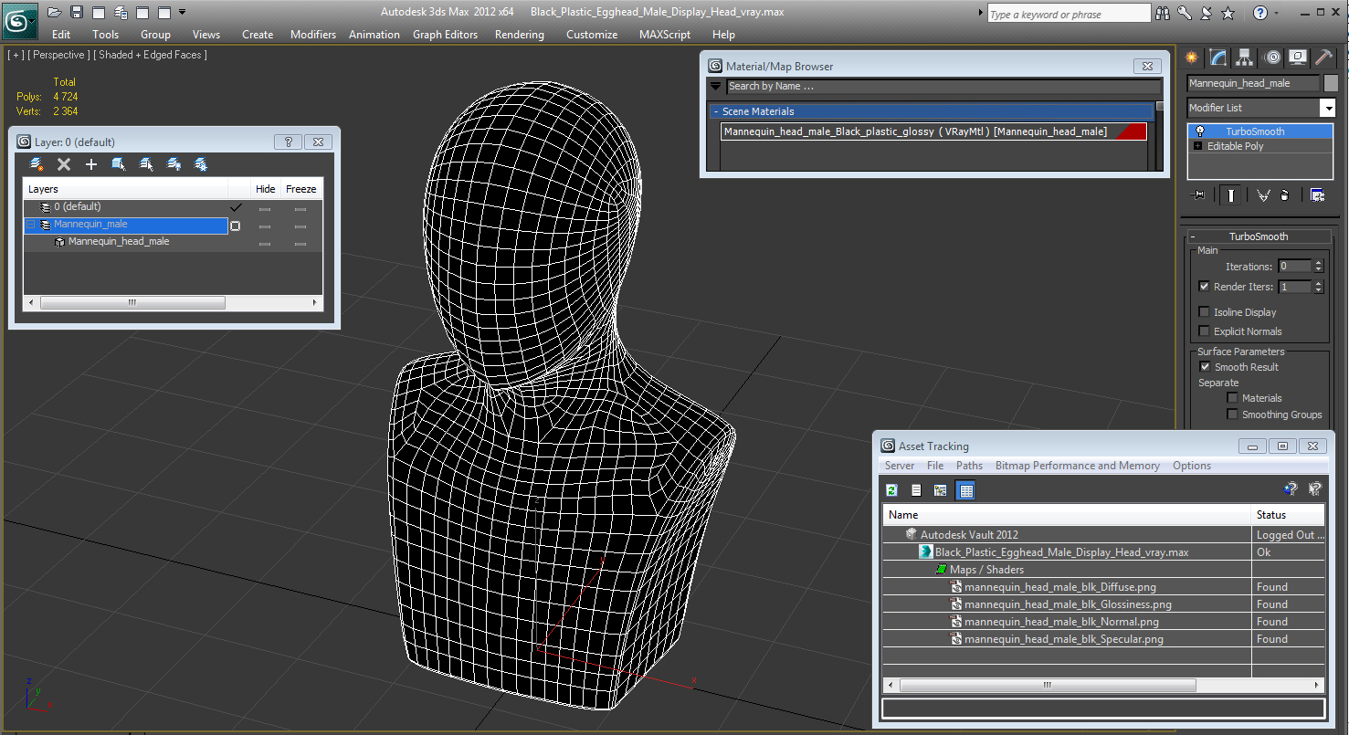Toggle the Smooth Result checkbox
The width and height of the screenshot is (1349, 735).
[1205, 366]
